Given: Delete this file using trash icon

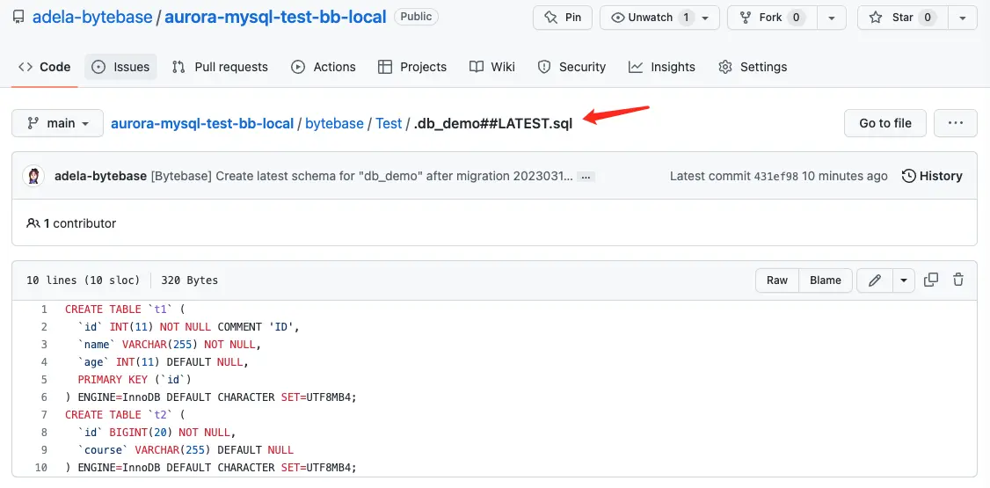Looking at the screenshot, I should (x=958, y=280).
